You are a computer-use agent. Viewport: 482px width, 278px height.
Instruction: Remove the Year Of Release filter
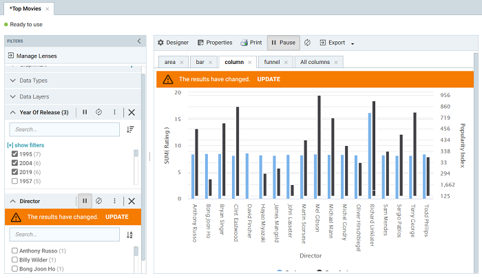[x=132, y=112]
